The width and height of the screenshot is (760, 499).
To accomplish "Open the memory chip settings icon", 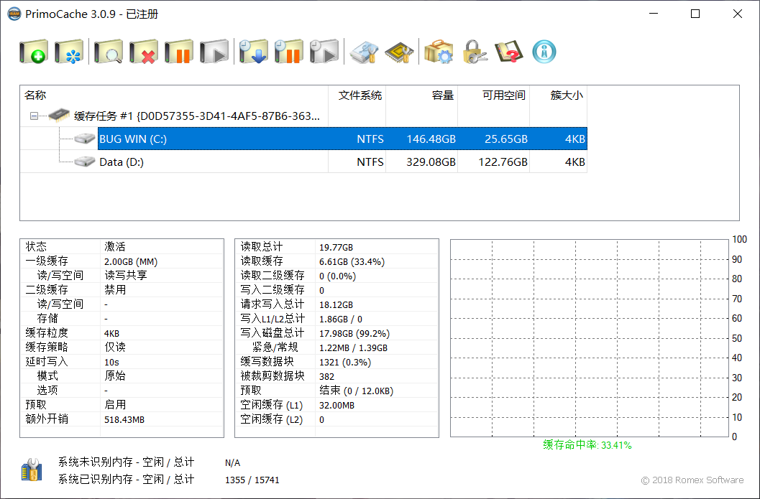I will pyautogui.click(x=400, y=52).
